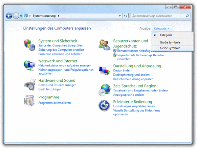197x149 pixels.
Task: Click the Programme category icon
Action: click(29, 100)
